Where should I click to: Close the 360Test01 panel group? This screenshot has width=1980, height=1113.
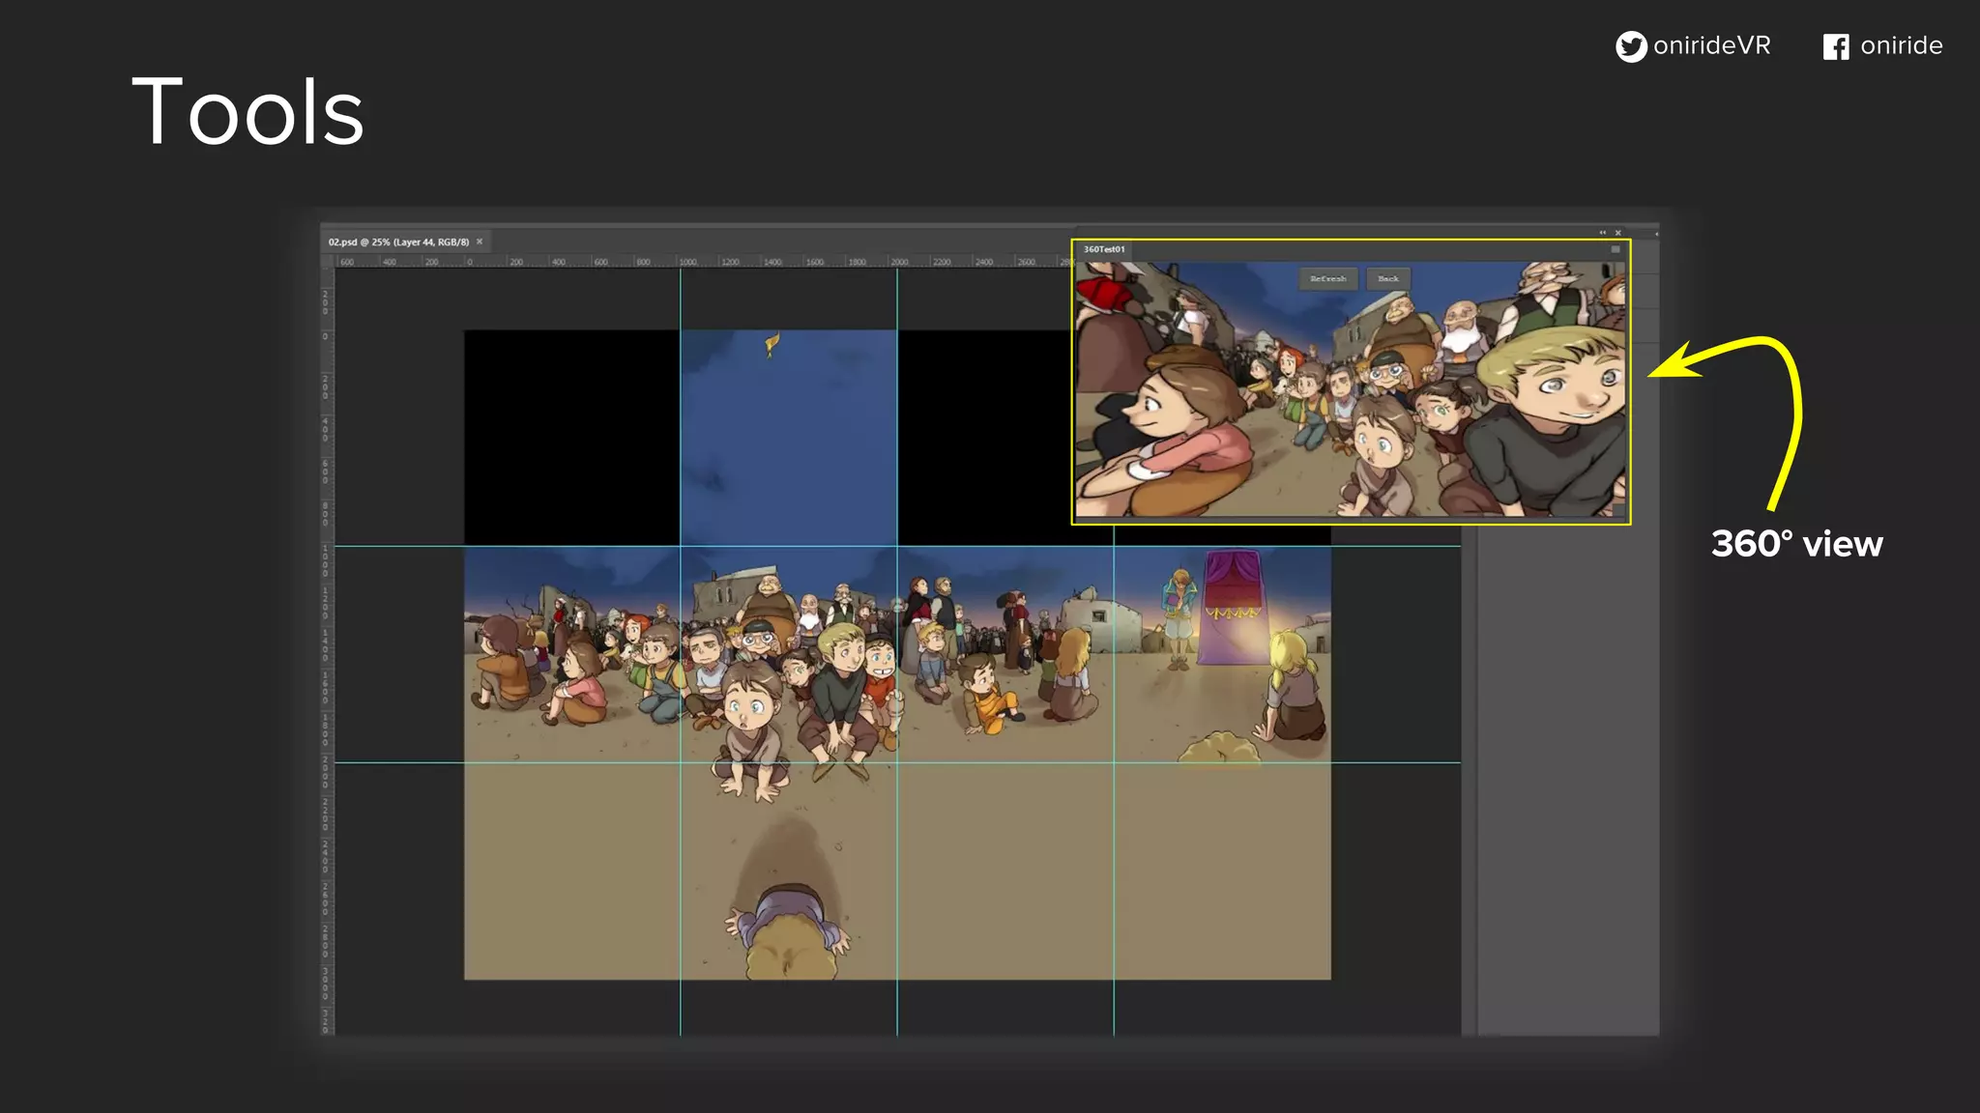[1618, 233]
